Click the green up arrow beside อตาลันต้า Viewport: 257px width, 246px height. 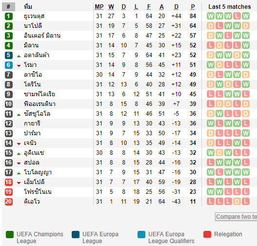click(19, 56)
